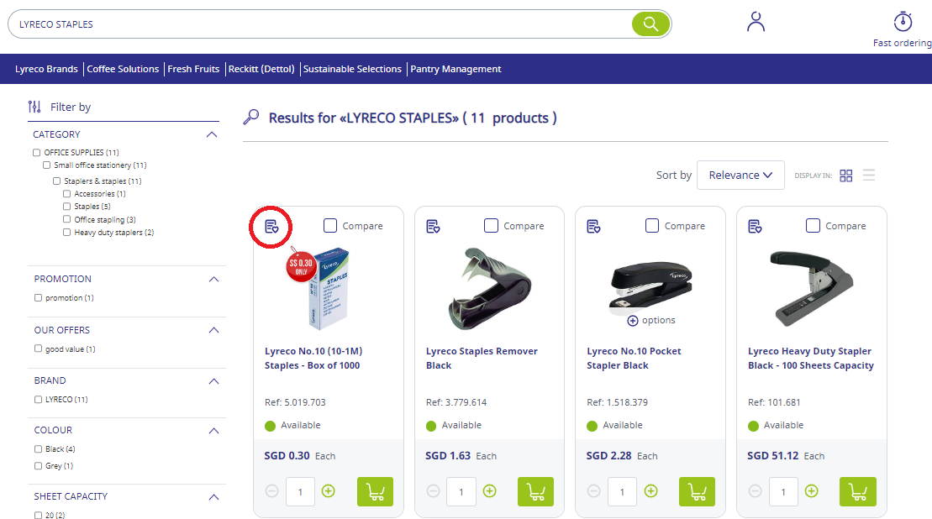
Task: Decrease quantity for SGD 0.30 staples
Action: (x=271, y=491)
